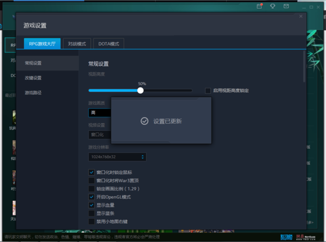This screenshot has height=242, width=326.
Task: Switch to the DOTA模式 tab
Action: click(109, 43)
